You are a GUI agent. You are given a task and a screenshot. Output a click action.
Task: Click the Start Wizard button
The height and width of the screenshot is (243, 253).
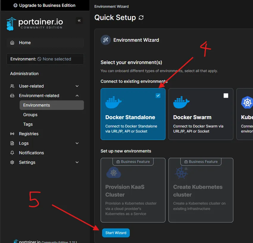116,233
